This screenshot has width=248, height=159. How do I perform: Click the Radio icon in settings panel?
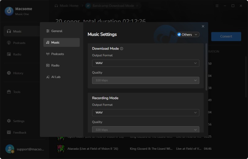48,65
